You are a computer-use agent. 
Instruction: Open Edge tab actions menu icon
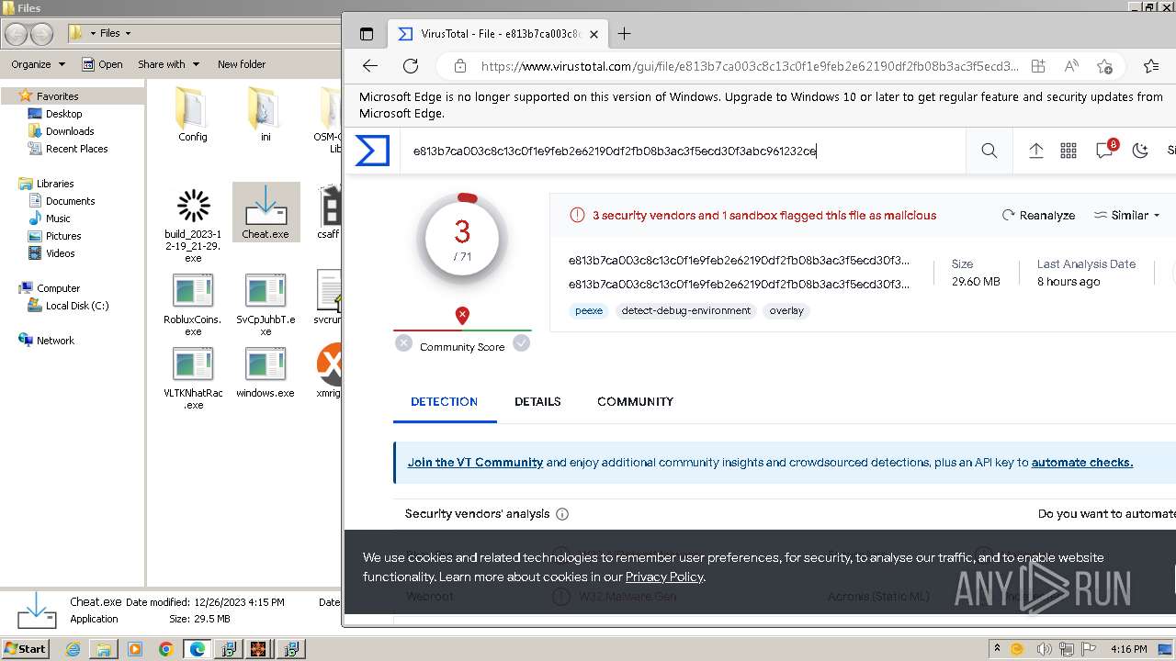pyautogui.click(x=367, y=34)
